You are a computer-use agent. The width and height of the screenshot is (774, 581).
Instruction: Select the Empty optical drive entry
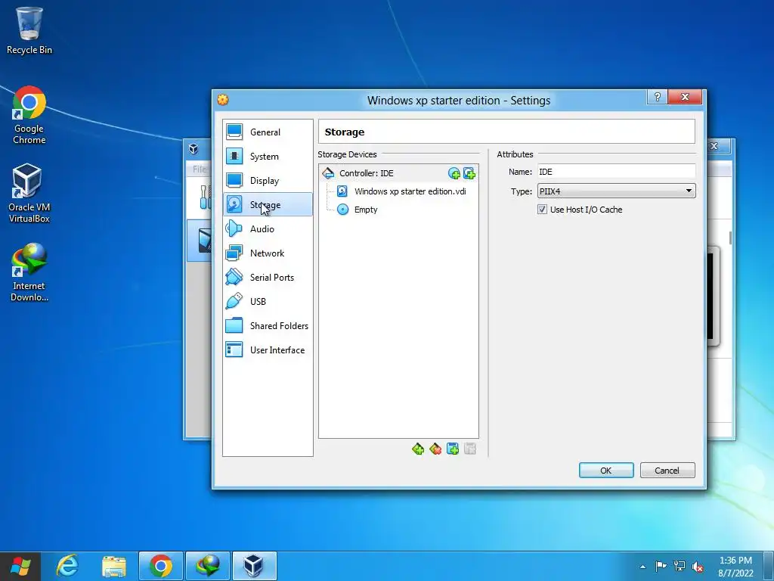[x=366, y=210]
